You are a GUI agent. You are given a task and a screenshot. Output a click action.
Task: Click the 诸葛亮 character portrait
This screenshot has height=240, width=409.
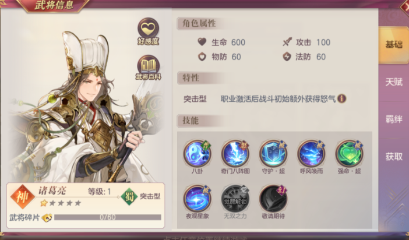coord(86,107)
